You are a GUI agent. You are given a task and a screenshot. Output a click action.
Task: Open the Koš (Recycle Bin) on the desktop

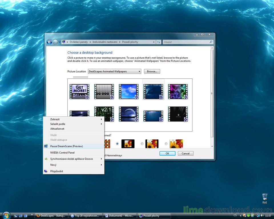pyautogui.click(x=264, y=197)
